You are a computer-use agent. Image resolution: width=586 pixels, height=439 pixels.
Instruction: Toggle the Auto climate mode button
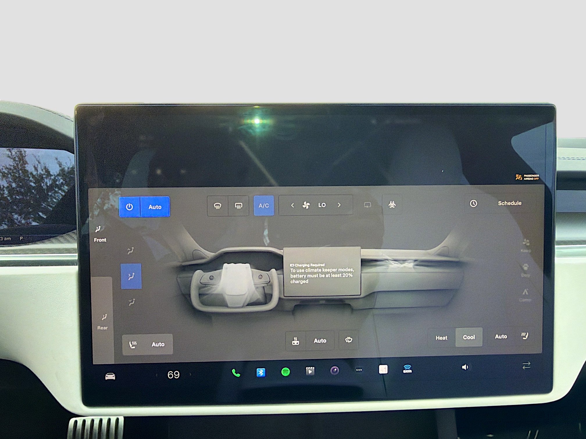pyautogui.click(x=155, y=207)
